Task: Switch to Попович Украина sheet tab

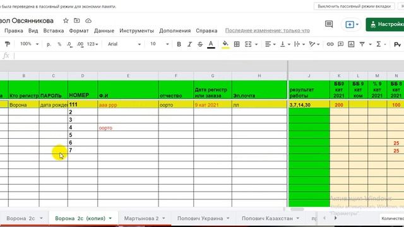Action: [x=200, y=218]
